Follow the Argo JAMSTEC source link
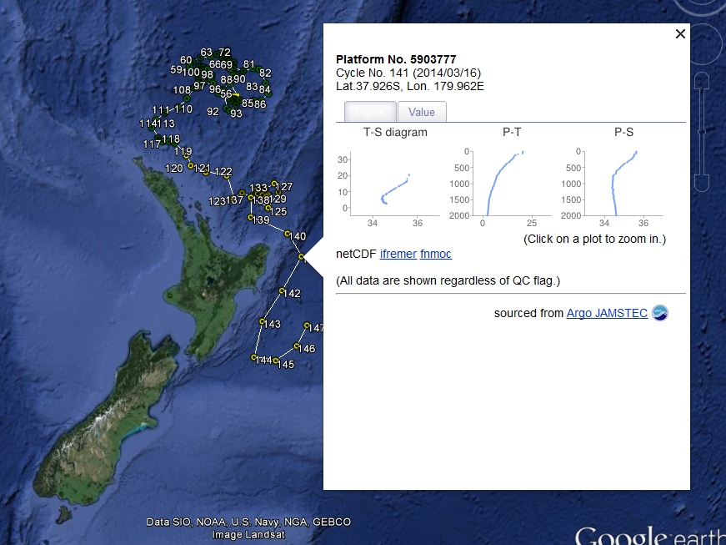 tap(607, 313)
